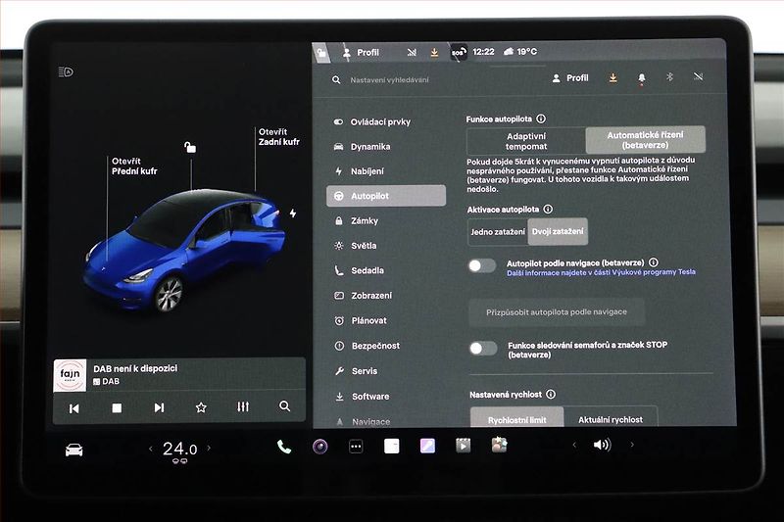The image size is (784, 522).
Task: Open Zadní kufr (rear trunk)
Action: pos(278,137)
